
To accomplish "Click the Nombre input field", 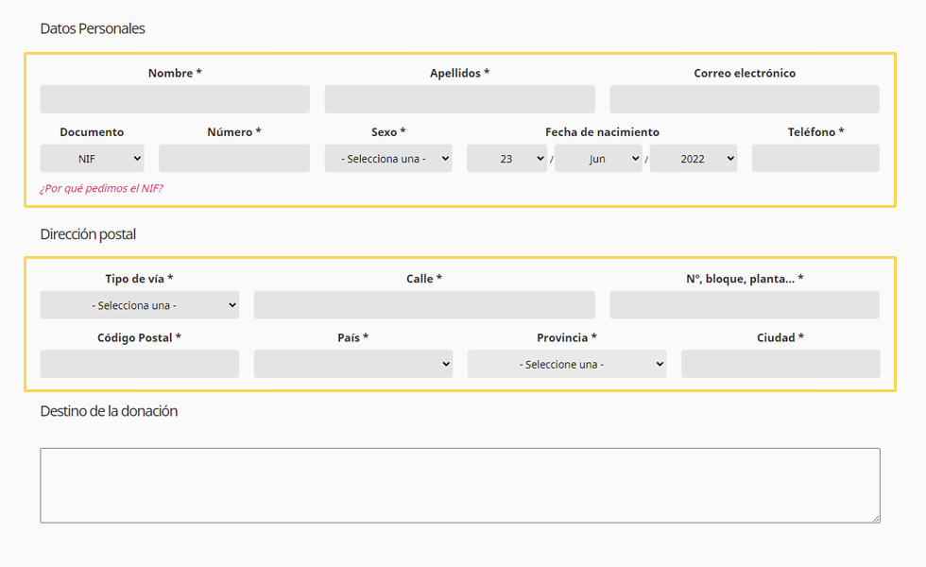I will click(175, 99).
